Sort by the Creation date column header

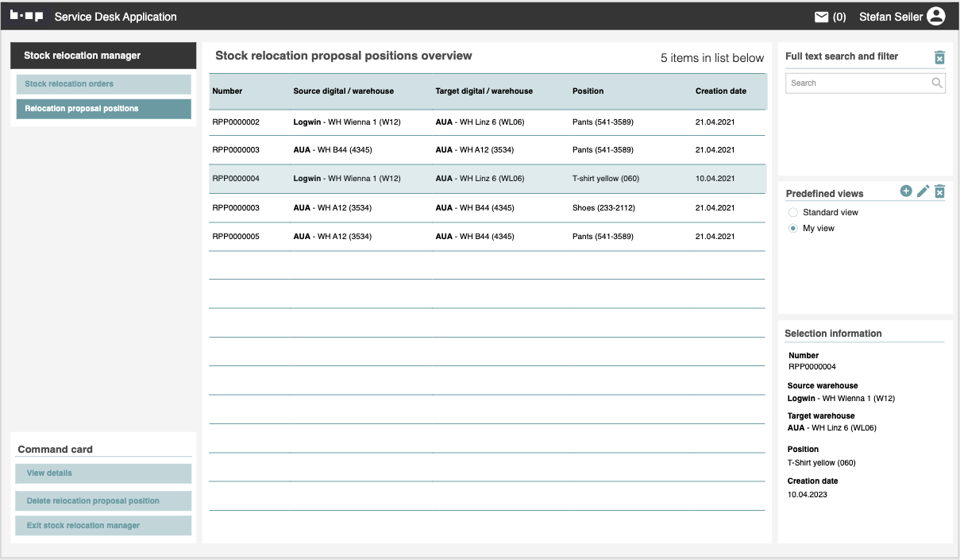coord(720,91)
